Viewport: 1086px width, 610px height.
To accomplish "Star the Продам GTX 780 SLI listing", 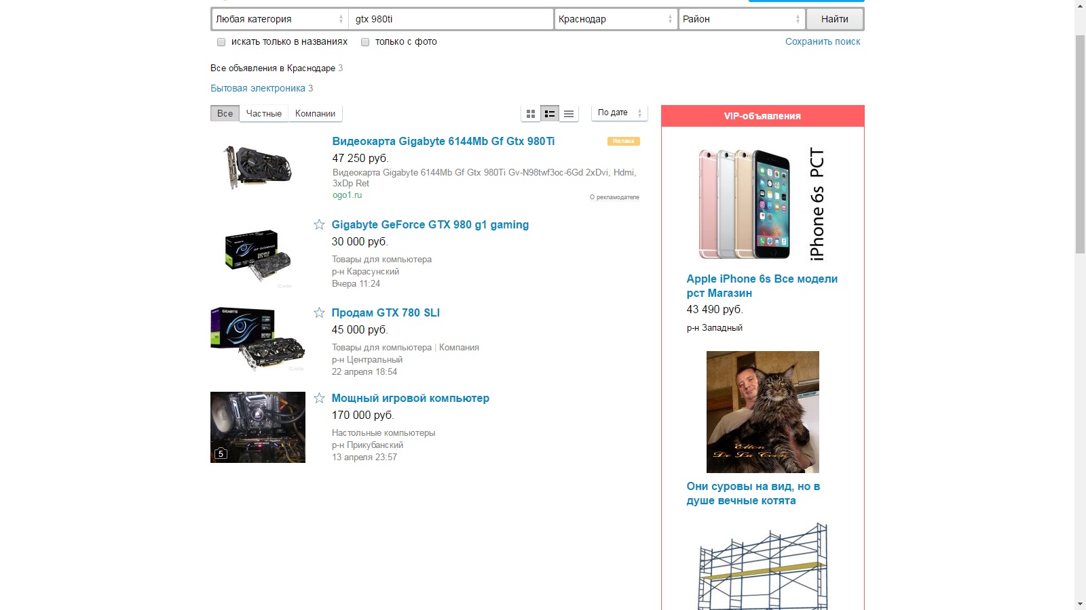I will click(x=319, y=312).
